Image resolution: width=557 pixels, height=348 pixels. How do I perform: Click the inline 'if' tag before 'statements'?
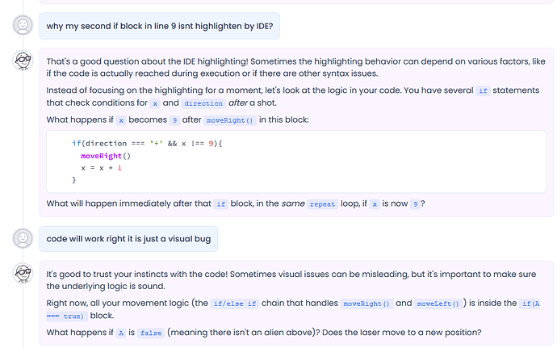[483, 90]
